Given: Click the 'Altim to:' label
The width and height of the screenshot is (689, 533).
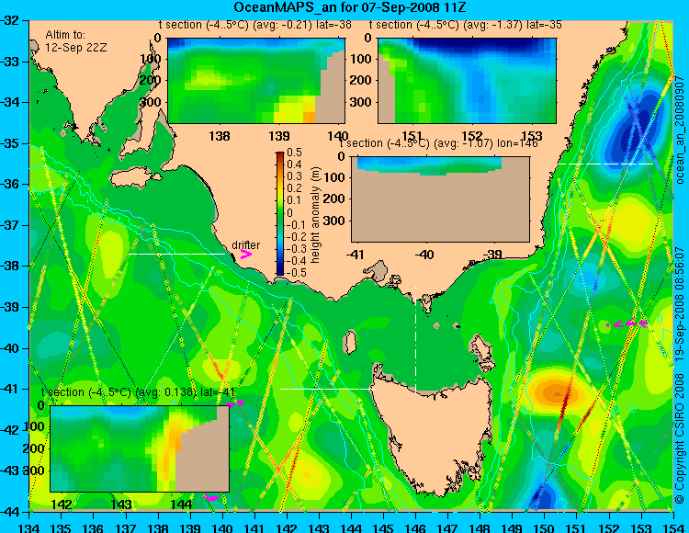Looking at the screenshot, I should pyautogui.click(x=65, y=35).
